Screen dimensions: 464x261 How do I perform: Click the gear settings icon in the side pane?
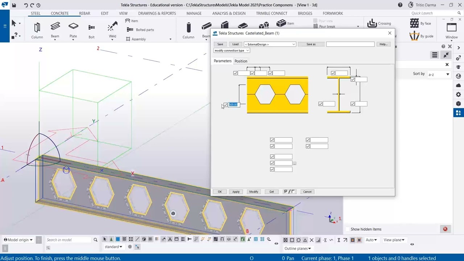[x=459, y=95]
